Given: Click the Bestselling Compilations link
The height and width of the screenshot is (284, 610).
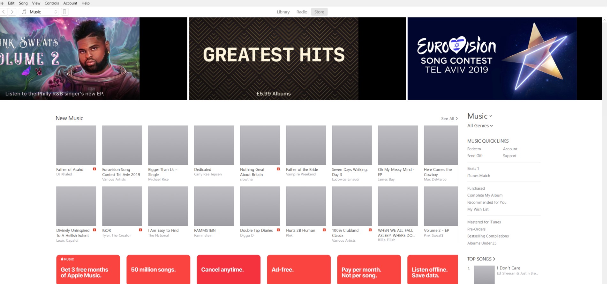Looking at the screenshot, I should tap(488, 236).
